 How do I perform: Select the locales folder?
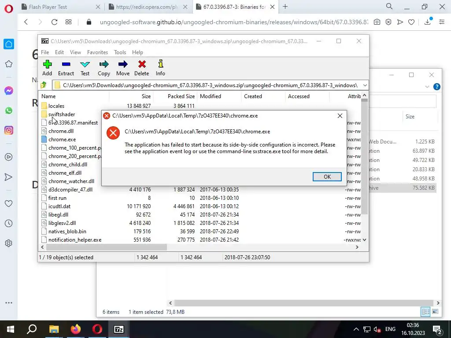pyautogui.click(x=56, y=106)
